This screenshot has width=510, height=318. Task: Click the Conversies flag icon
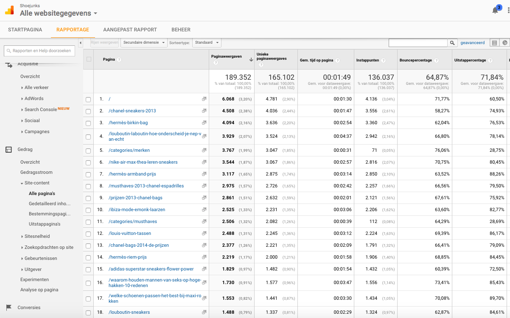[8, 307]
